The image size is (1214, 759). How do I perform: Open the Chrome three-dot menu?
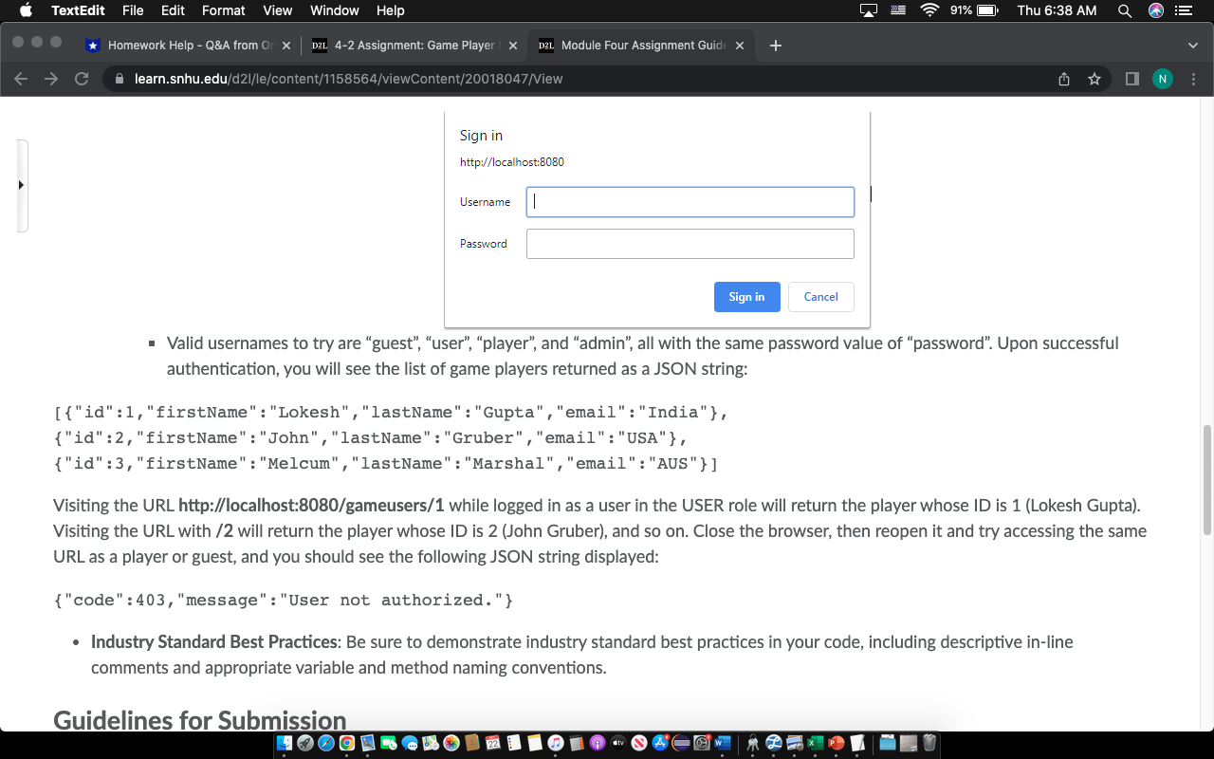click(x=1192, y=79)
